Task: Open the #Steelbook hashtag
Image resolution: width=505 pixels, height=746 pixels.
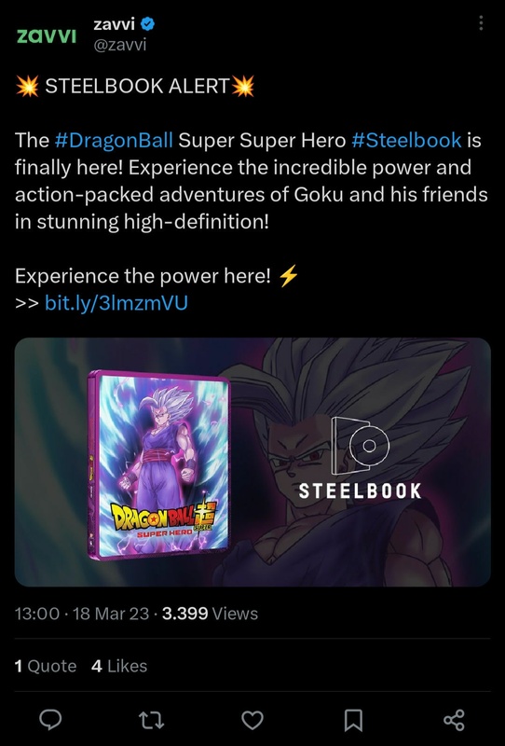Action: [406, 140]
